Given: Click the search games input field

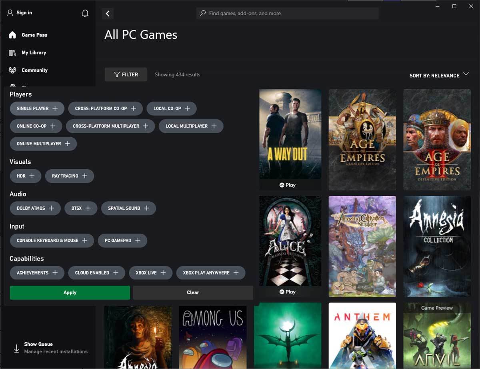Looking at the screenshot, I should point(287,13).
